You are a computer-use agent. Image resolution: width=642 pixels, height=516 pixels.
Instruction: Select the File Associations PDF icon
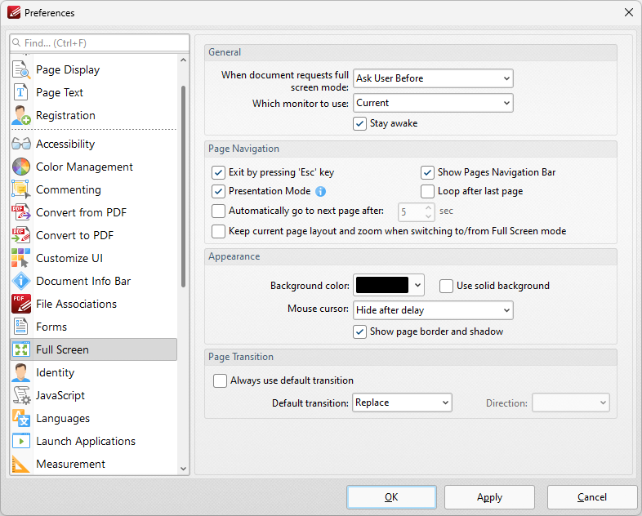tap(21, 304)
